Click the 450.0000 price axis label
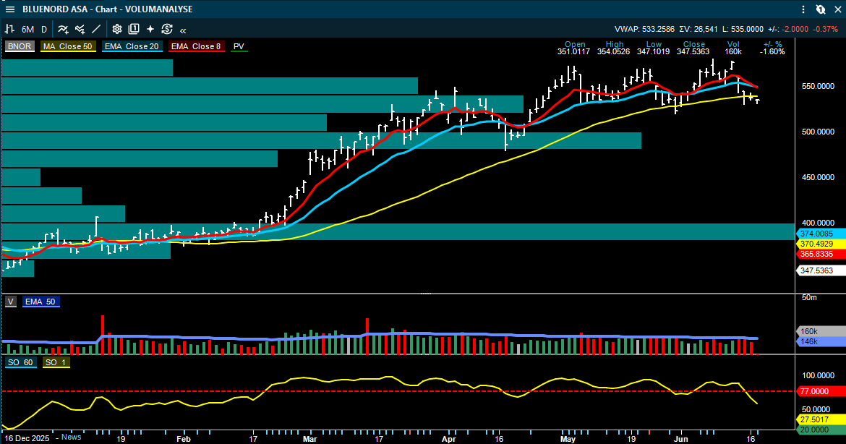 click(818, 177)
